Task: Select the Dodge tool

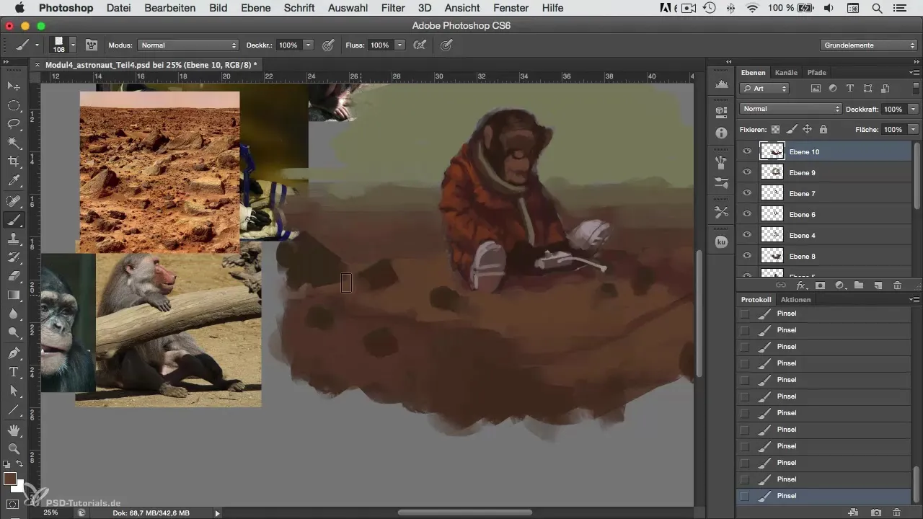Action: 14,332
